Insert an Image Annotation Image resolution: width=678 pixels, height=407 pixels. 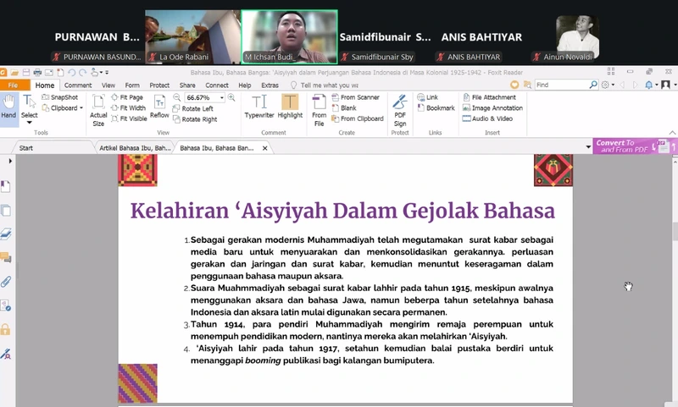[x=492, y=108]
